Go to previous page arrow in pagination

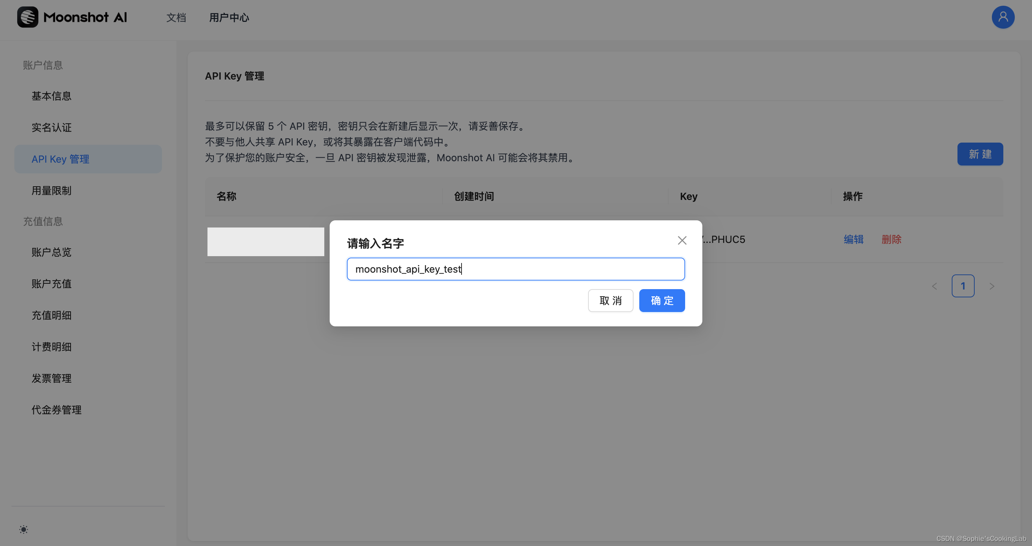click(x=934, y=286)
